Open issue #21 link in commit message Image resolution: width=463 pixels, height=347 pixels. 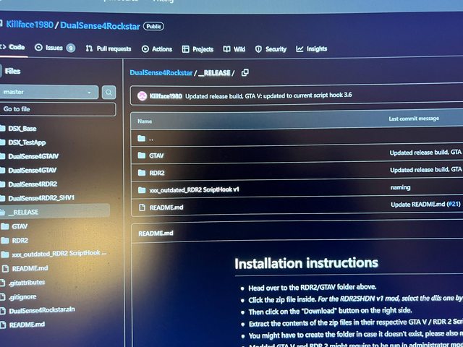(454, 205)
